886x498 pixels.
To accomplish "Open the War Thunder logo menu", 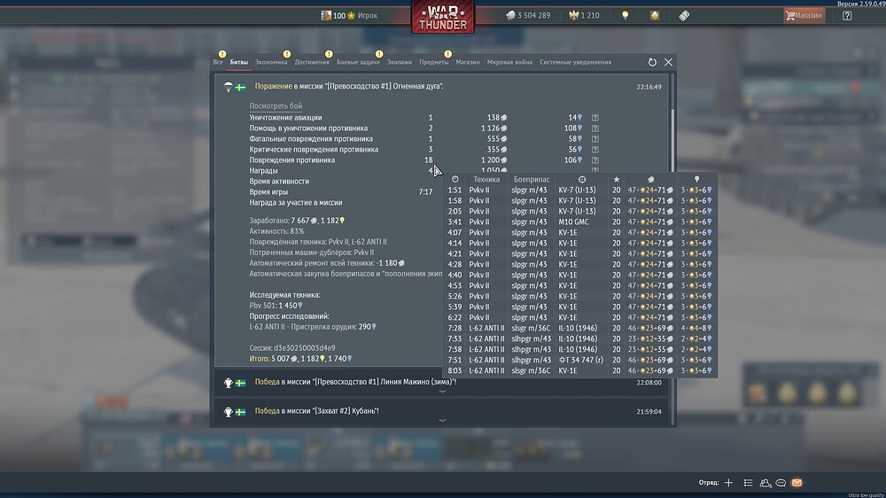I will [x=443, y=16].
